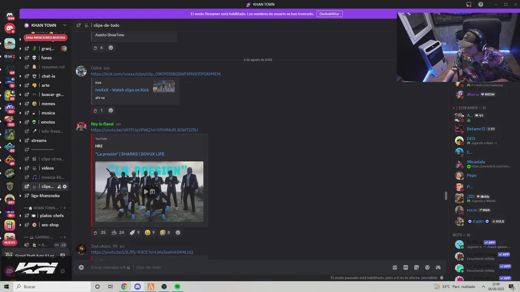Open the emotes channel
520x292 pixels.
(45, 122)
